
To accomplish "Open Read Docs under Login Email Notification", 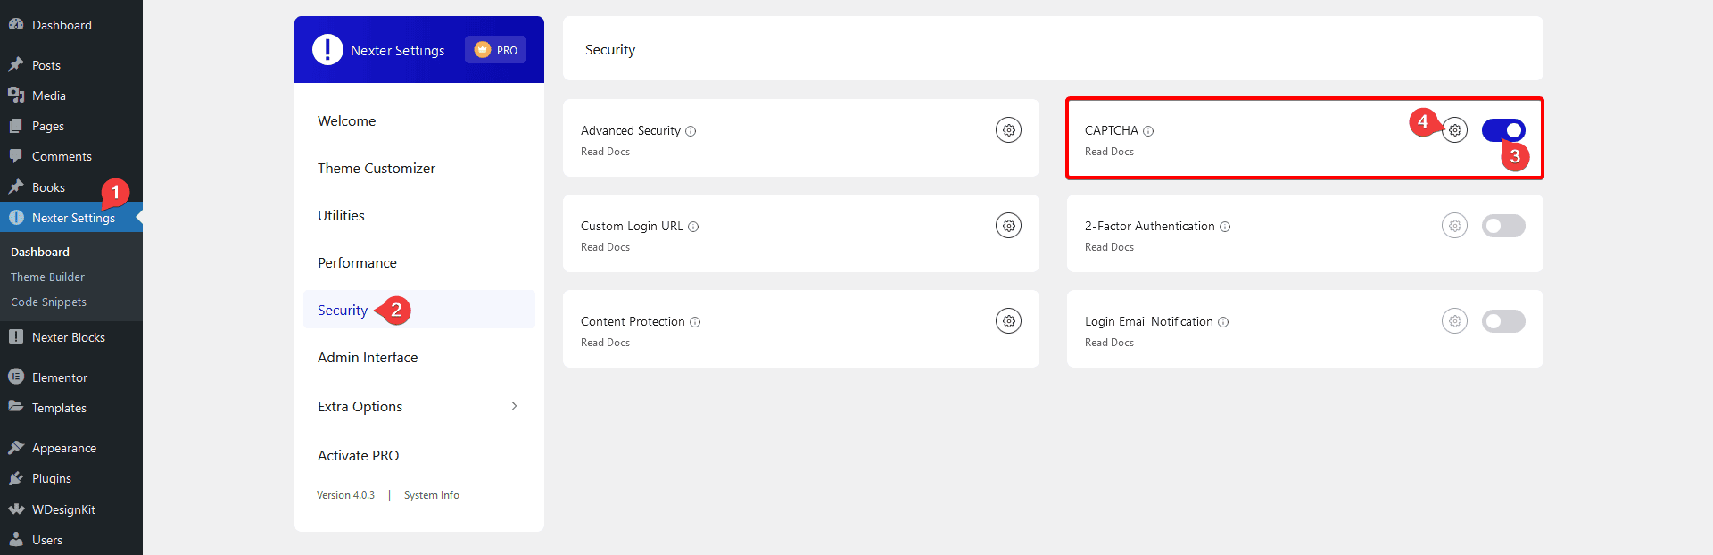I will click(1109, 343).
